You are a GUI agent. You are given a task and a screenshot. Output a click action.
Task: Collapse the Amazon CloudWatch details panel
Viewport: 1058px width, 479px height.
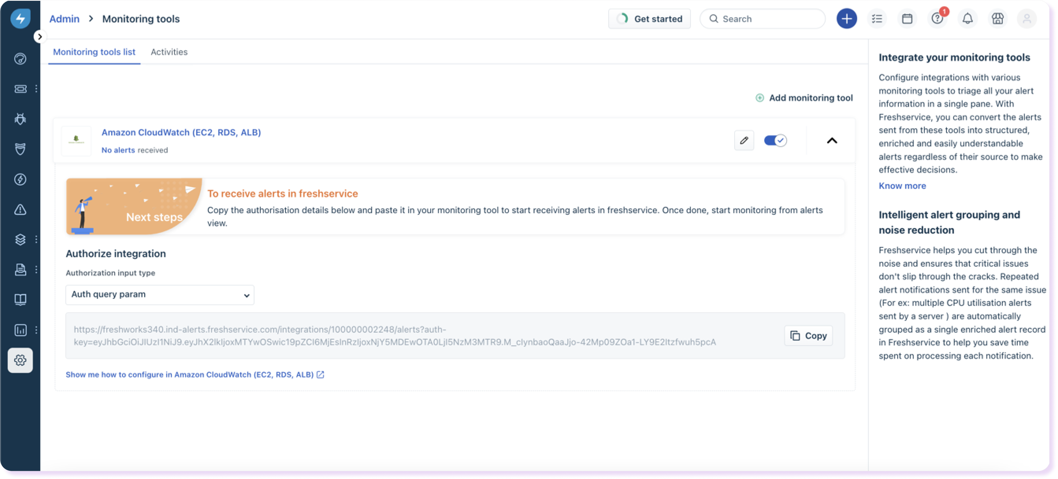pos(832,141)
